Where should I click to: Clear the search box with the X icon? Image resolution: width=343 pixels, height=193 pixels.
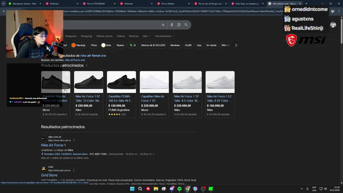(x=163, y=25)
